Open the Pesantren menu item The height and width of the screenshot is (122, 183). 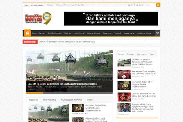point(107,33)
